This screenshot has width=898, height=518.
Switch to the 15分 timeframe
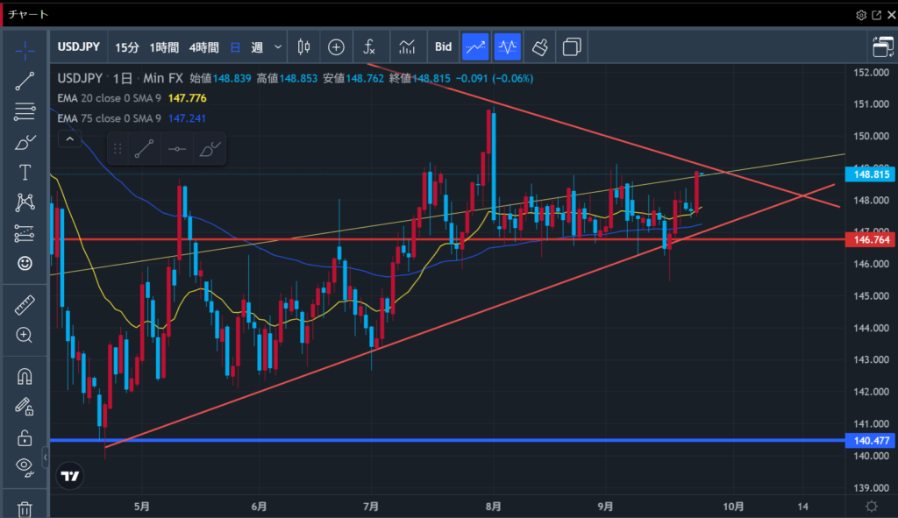[x=126, y=46]
